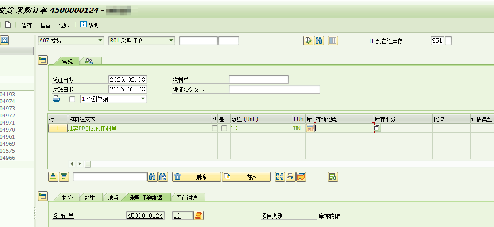Image resolution: width=494 pixels, height=227 pixels.
Task: Switch to the 库存调拨 tab
Action: 187,197
